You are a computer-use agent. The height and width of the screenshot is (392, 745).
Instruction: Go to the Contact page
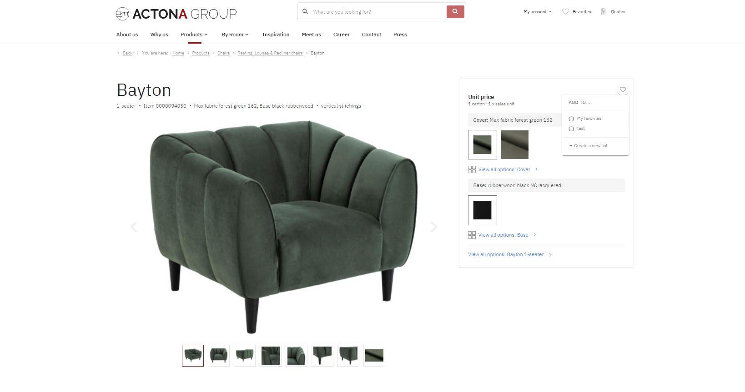371,35
